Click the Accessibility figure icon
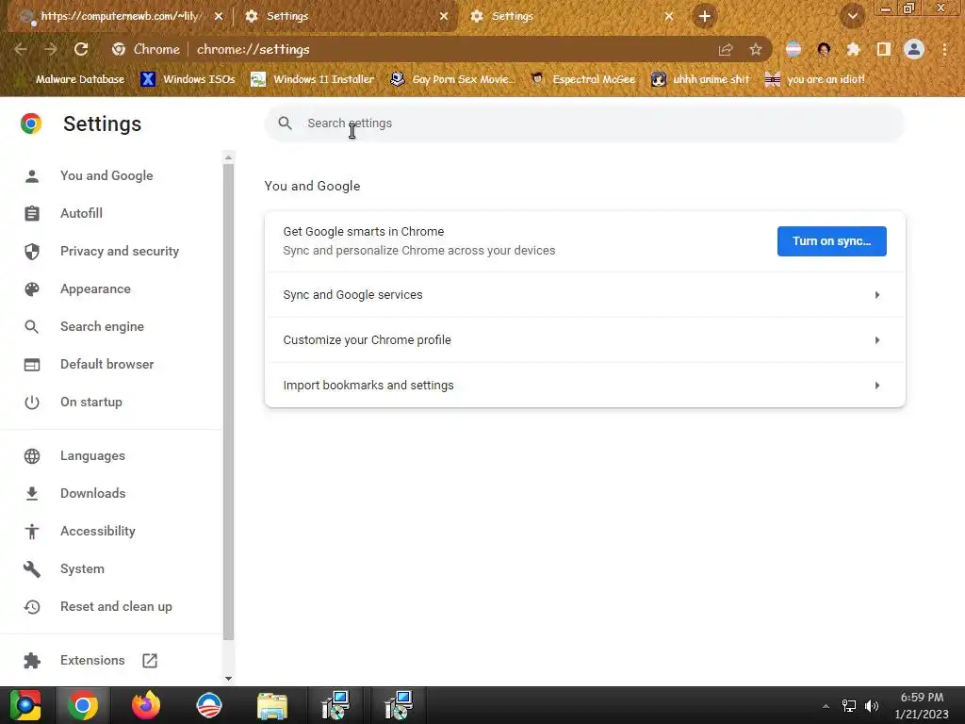This screenshot has height=724, width=965. [x=32, y=532]
